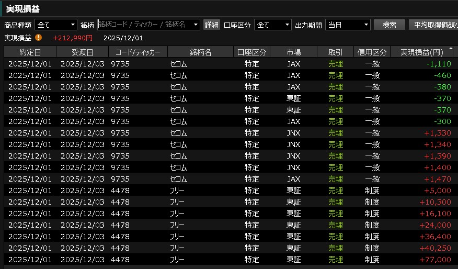The height and width of the screenshot is (269, 458).
Task: Click the コード/ティッカー column header
Action: [138, 52]
